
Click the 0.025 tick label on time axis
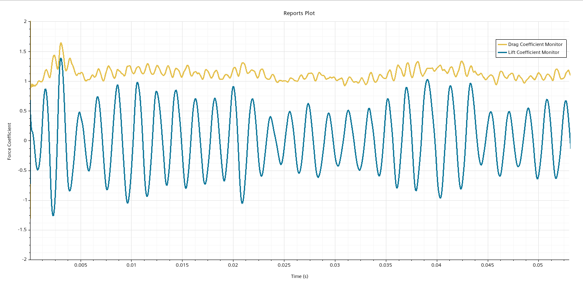[284, 265]
